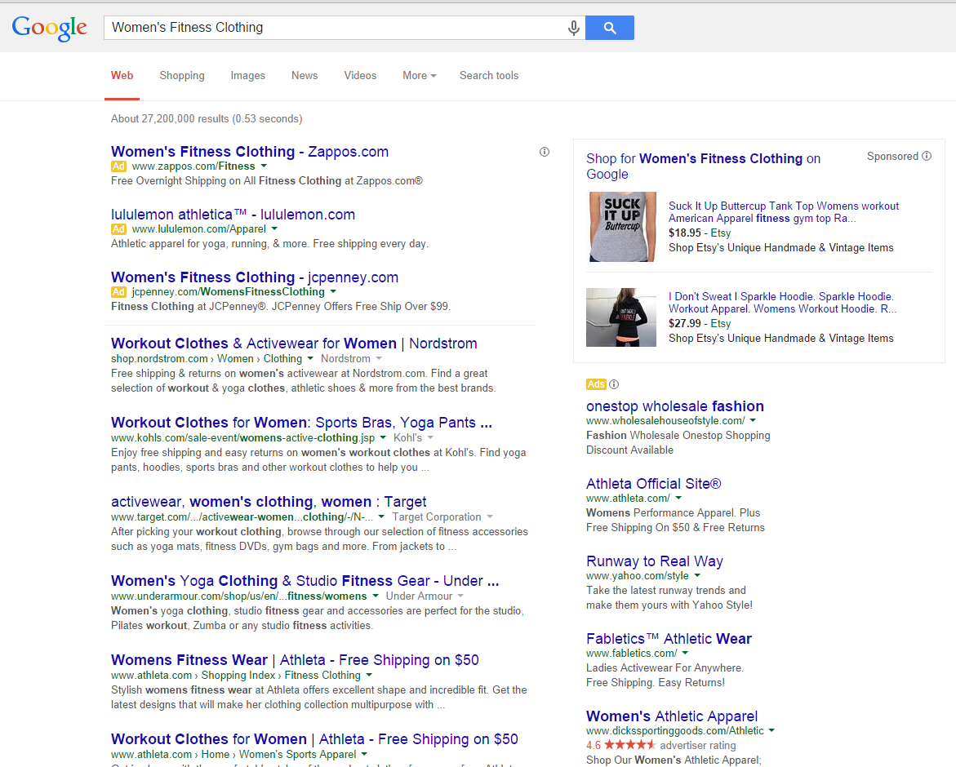
Task: Open Workout Clothes Nordstrom result link
Action: pyautogui.click(x=294, y=344)
